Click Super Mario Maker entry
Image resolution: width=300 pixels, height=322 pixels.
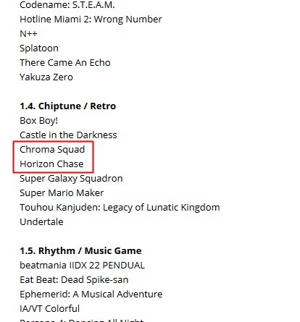62,193
